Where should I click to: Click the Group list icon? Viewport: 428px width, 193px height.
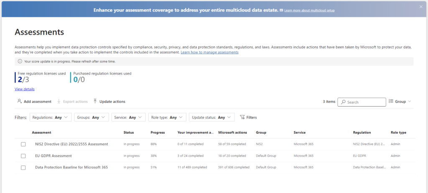[391, 101]
